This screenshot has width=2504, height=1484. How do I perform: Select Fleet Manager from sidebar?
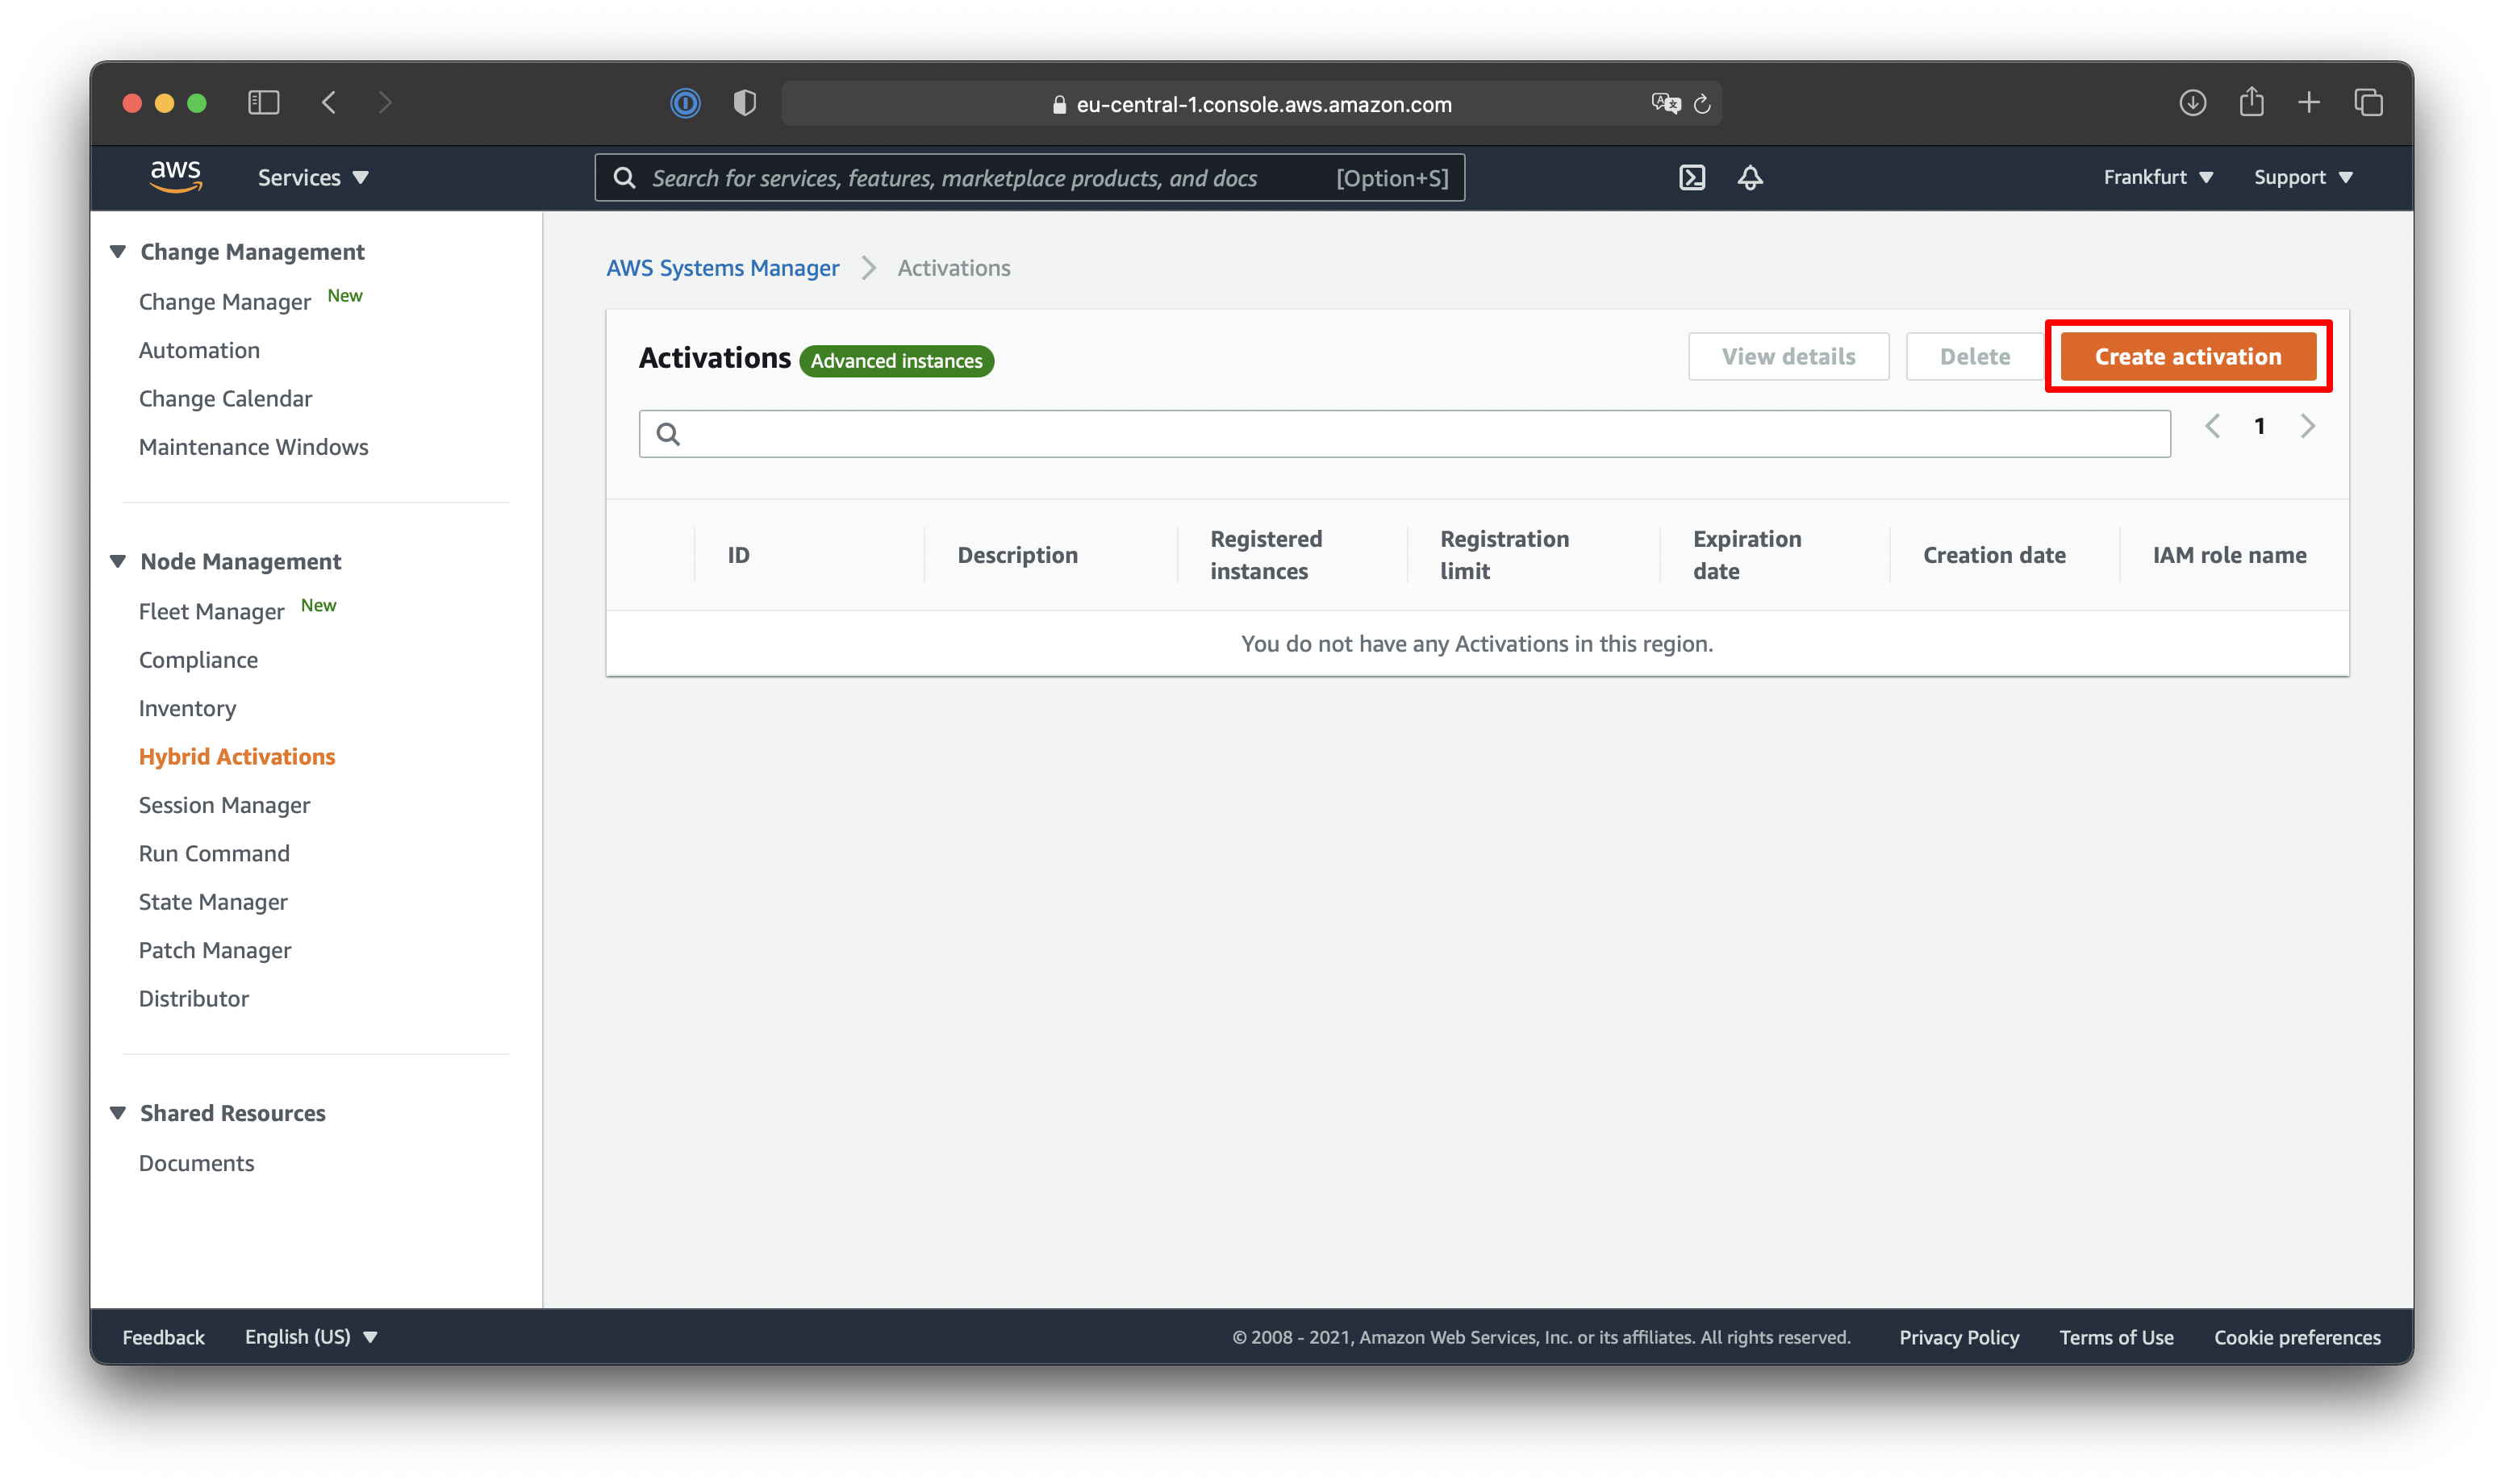212,610
